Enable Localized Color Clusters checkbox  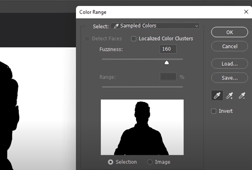(134, 39)
